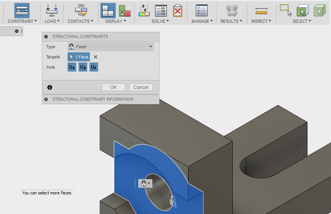Click the Solve icon with red X clipboard
This screenshot has width=331, height=214.
click(x=177, y=11)
